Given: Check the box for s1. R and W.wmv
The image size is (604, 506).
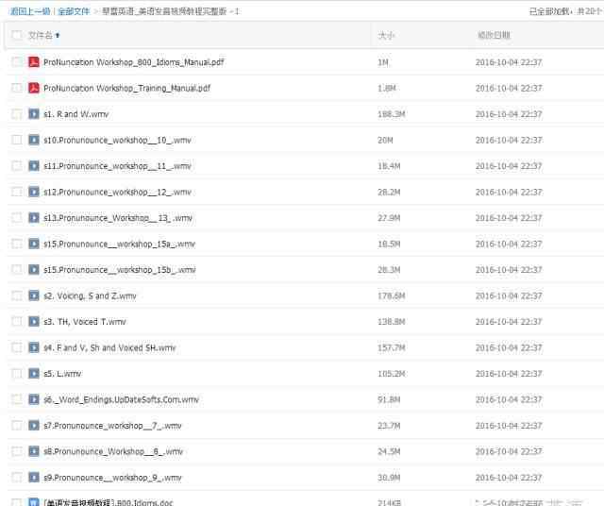Looking at the screenshot, I should 16,114.
